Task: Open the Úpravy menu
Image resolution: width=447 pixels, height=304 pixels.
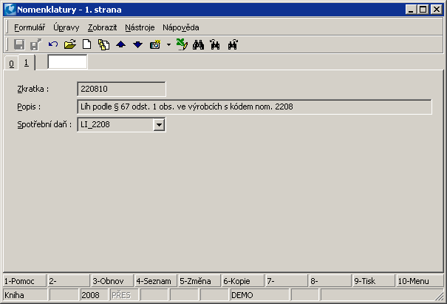Action: 66,27
